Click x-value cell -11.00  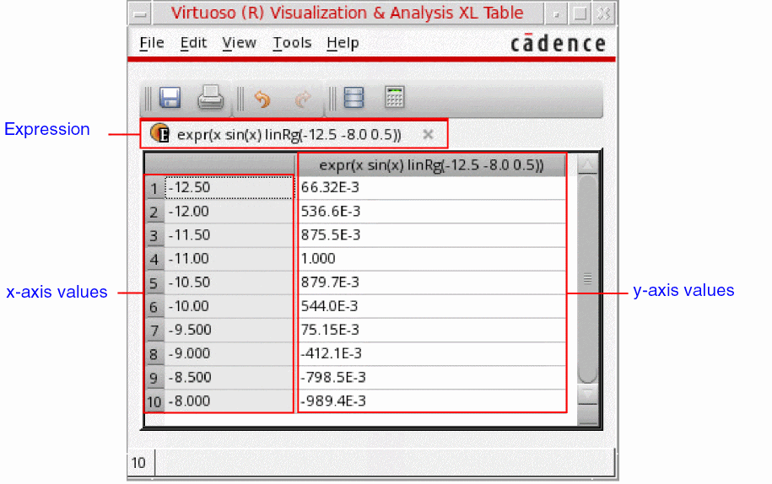[229, 259]
